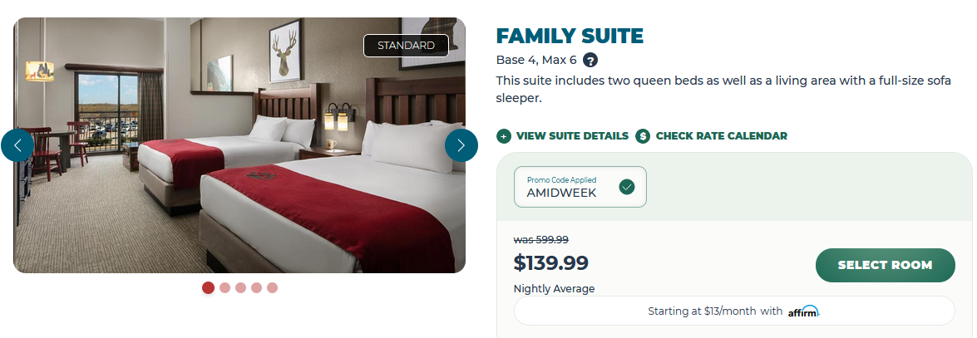
Task: Click the previous image arrow
Action: [17, 145]
